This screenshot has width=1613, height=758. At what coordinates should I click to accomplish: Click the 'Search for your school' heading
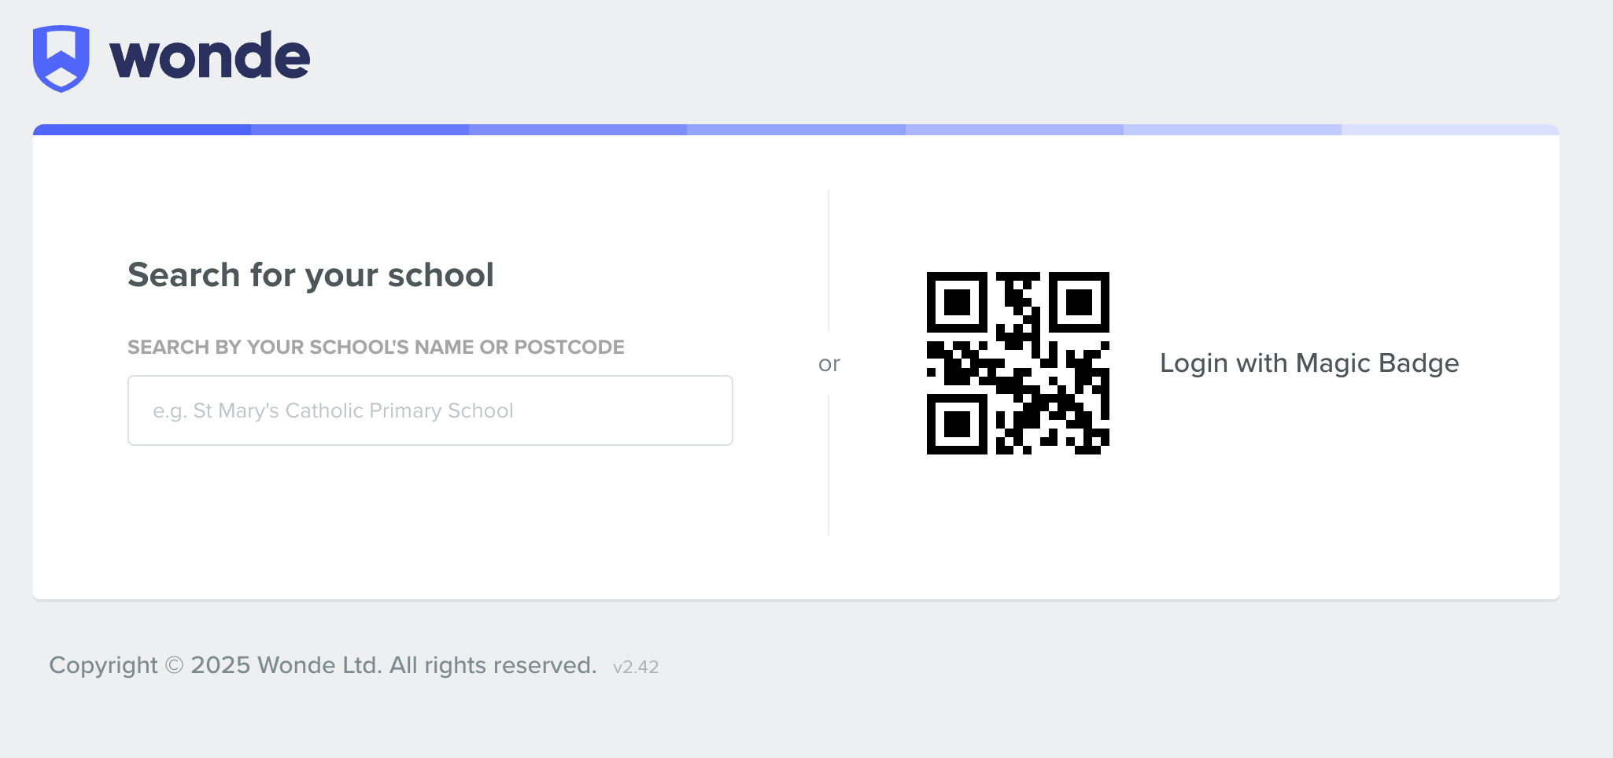(x=311, y=275)
